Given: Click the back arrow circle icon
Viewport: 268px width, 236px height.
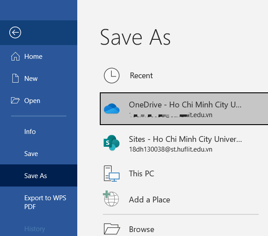Looking at the screenshot, I should pyautogui.click(x=15, y=33).
